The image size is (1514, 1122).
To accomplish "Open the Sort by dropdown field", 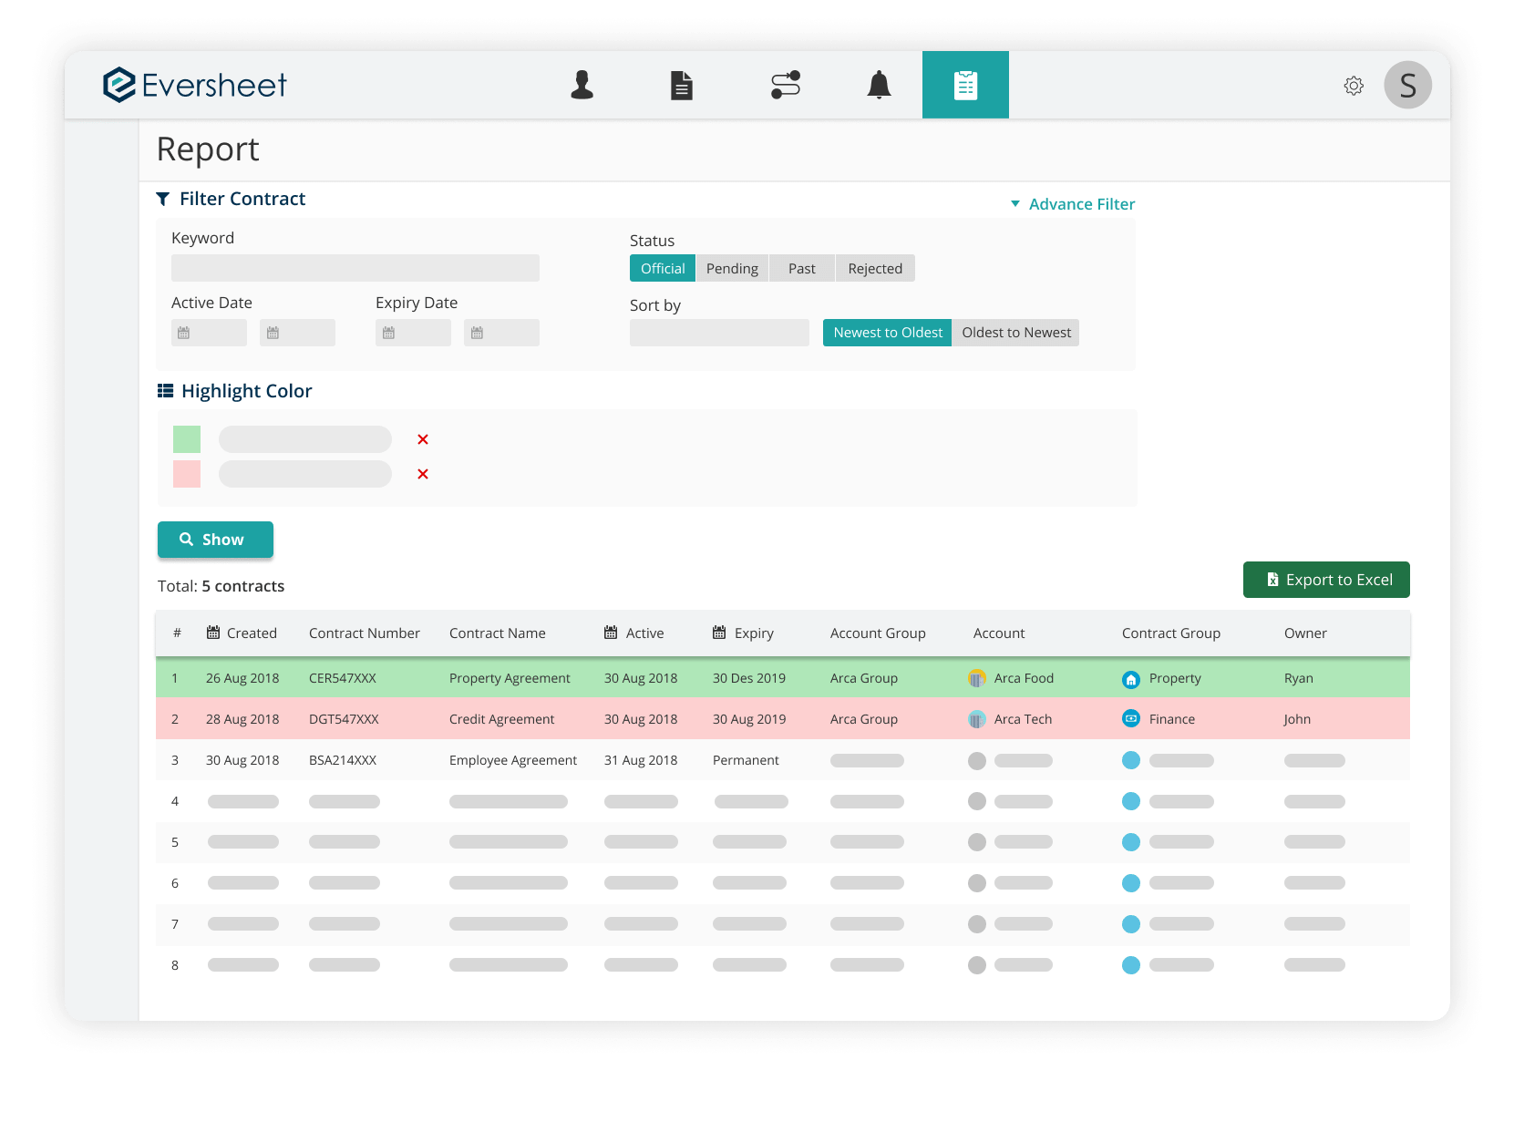I will click(x=719, y=333).
